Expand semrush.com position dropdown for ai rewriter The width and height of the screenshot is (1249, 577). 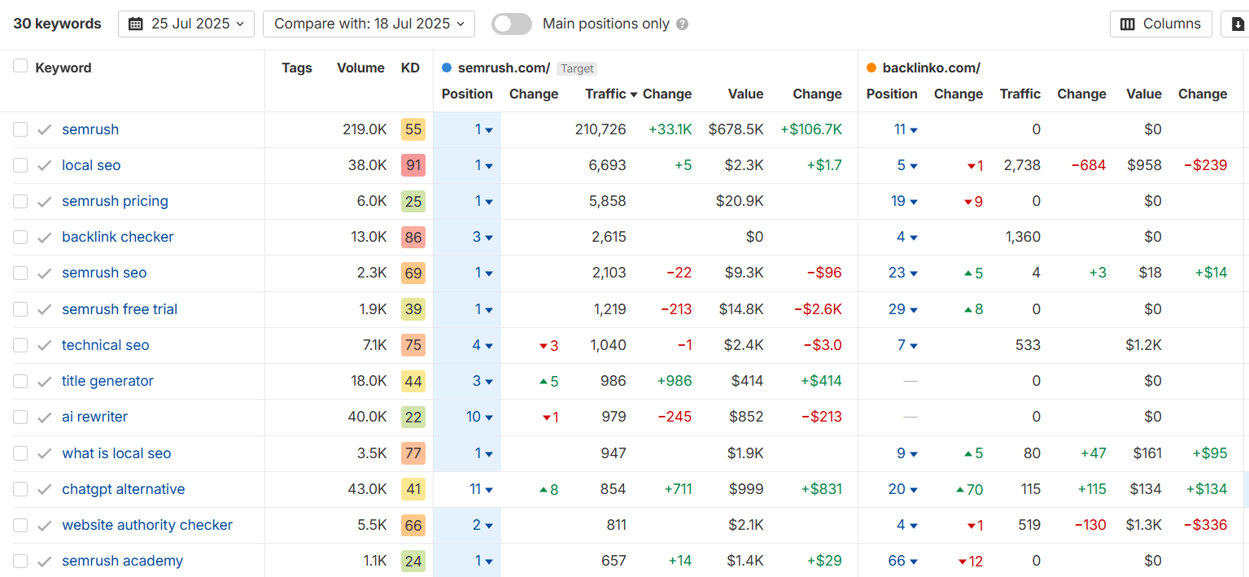488,417
